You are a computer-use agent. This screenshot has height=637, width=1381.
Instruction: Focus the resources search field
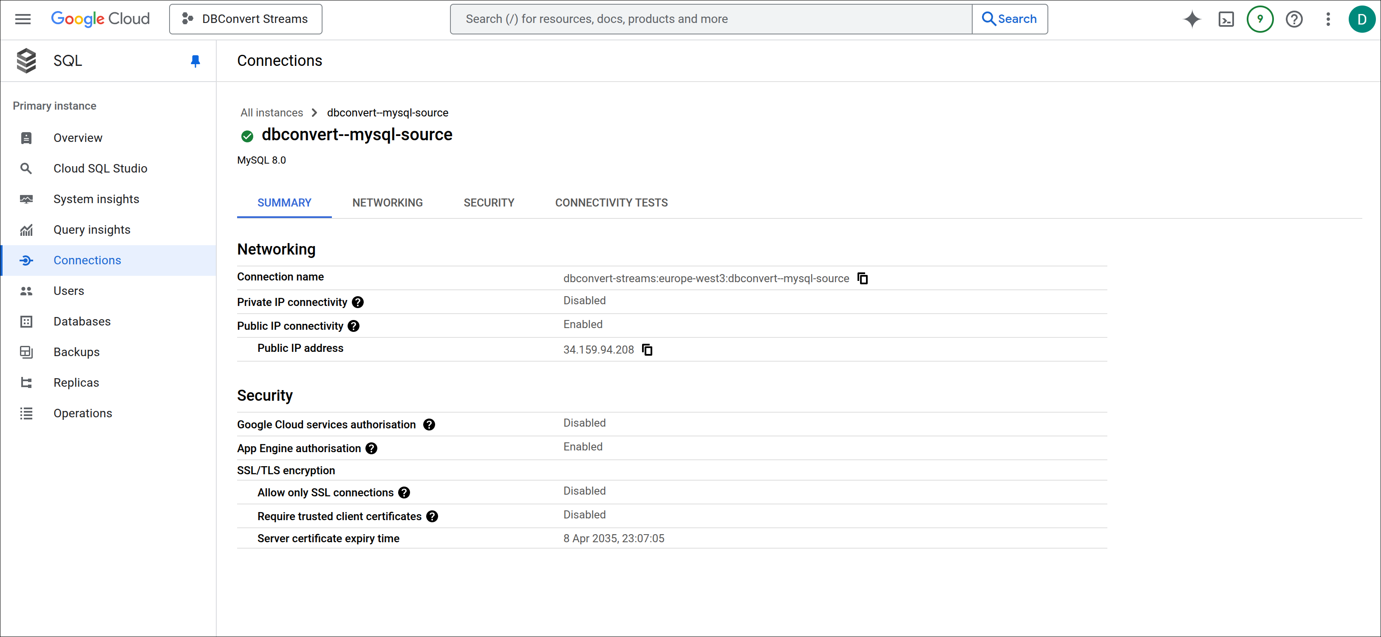coord(711,19)
